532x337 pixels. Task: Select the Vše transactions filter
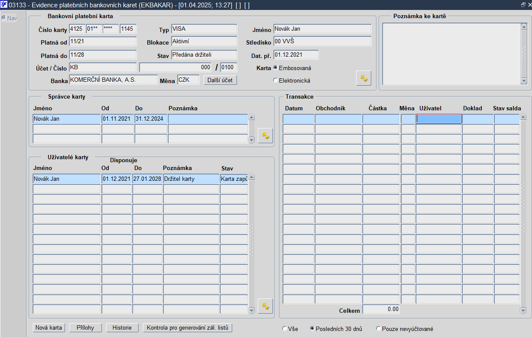(x=284, y=328)
